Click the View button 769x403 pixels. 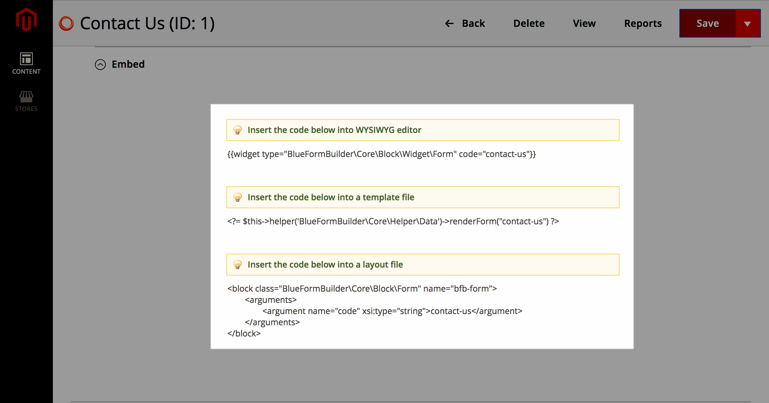(x=584, y=23)
